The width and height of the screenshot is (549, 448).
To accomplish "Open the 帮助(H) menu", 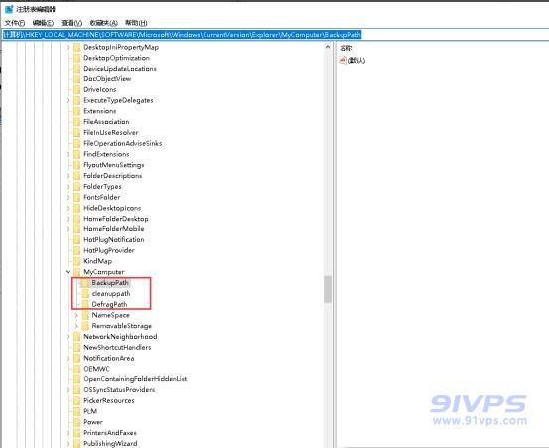I will click(136, 23).
